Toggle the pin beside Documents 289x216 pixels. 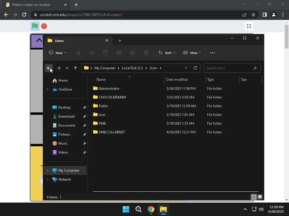coord(84,125)
